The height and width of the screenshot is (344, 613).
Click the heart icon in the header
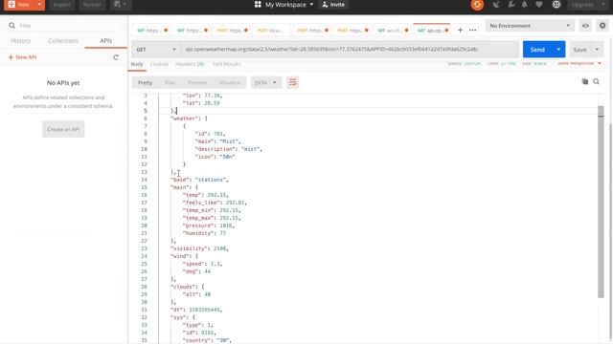tap(539, 5)
